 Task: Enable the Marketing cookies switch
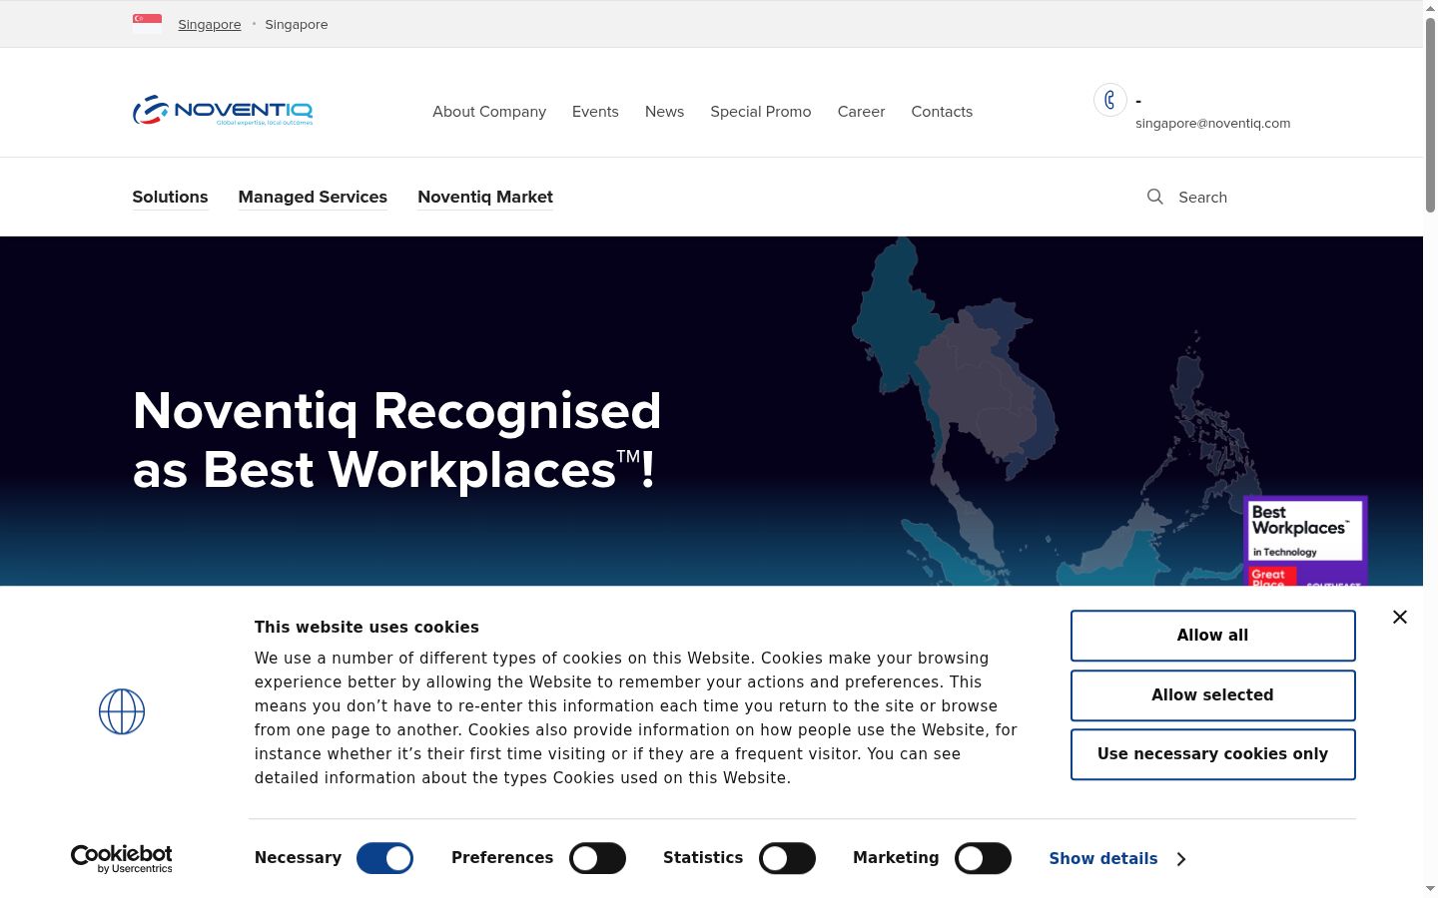pyautogui.click(x=983, y=858)
